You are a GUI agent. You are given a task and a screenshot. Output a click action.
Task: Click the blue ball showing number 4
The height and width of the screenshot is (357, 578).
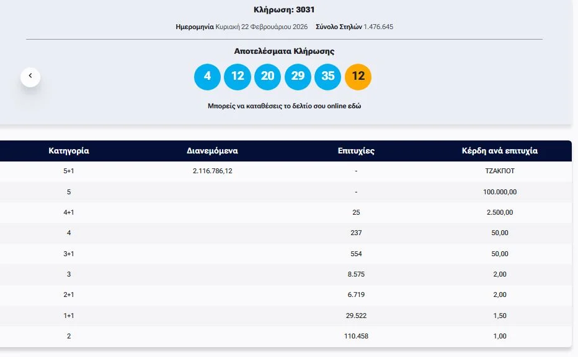click(x=207, y=77)
